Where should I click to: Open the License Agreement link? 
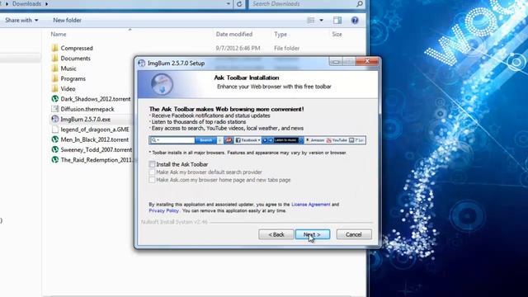coord(310,205)
